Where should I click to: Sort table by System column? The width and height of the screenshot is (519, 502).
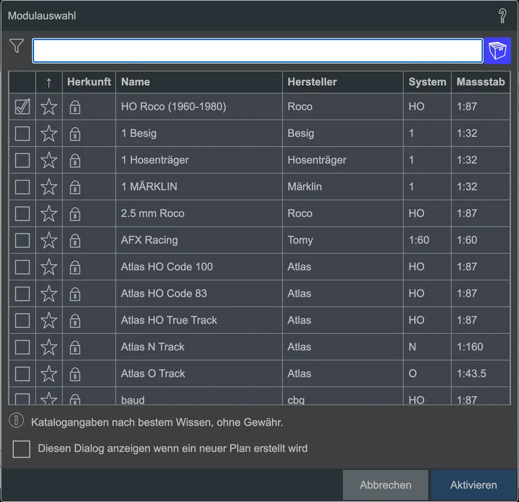(427, 82)
